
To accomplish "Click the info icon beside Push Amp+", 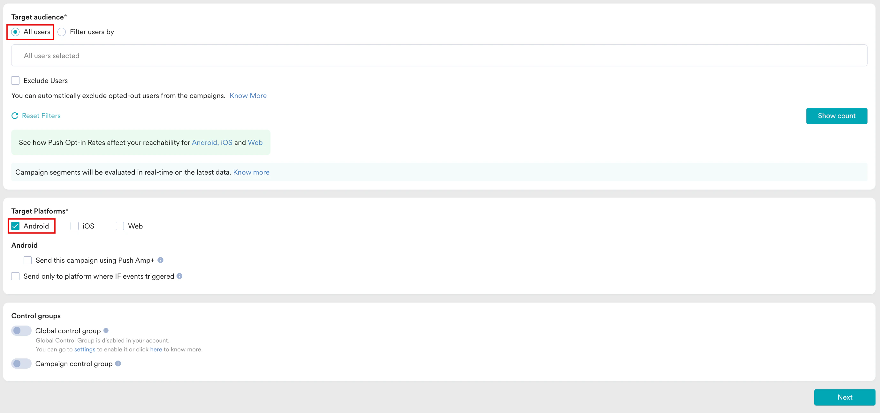I will (x=161, y=260).
